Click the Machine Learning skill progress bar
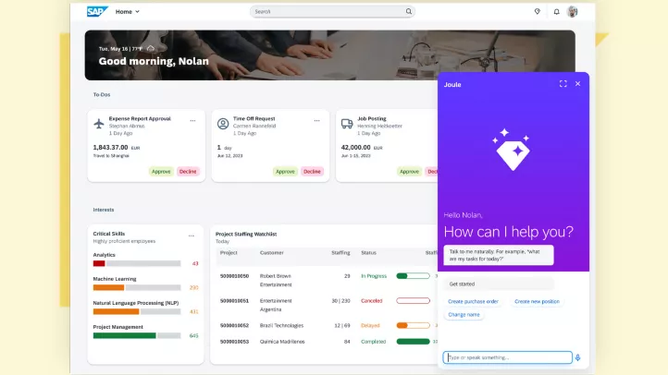The image size is (668, 375). (x=137, y=287)
